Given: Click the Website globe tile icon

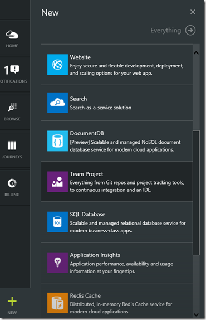Looking at the screenshot, I should coord(57,65).
